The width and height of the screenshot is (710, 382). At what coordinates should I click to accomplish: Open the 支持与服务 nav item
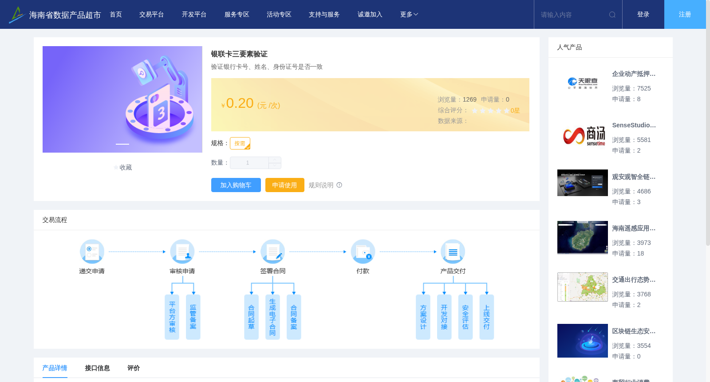[324, 15]
